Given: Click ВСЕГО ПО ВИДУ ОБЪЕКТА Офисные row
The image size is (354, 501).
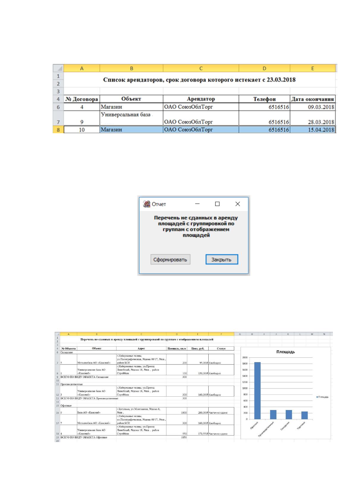Looking at the screenshot, I should coord(147,437).
